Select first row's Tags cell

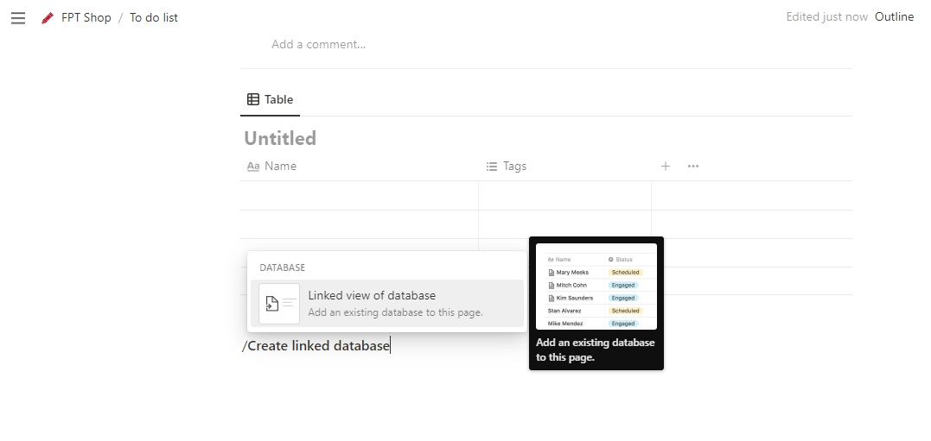564,196
